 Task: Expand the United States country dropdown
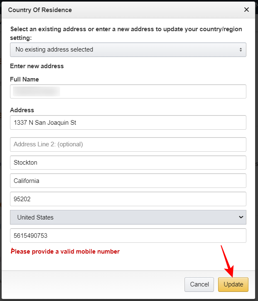point(125,217)
